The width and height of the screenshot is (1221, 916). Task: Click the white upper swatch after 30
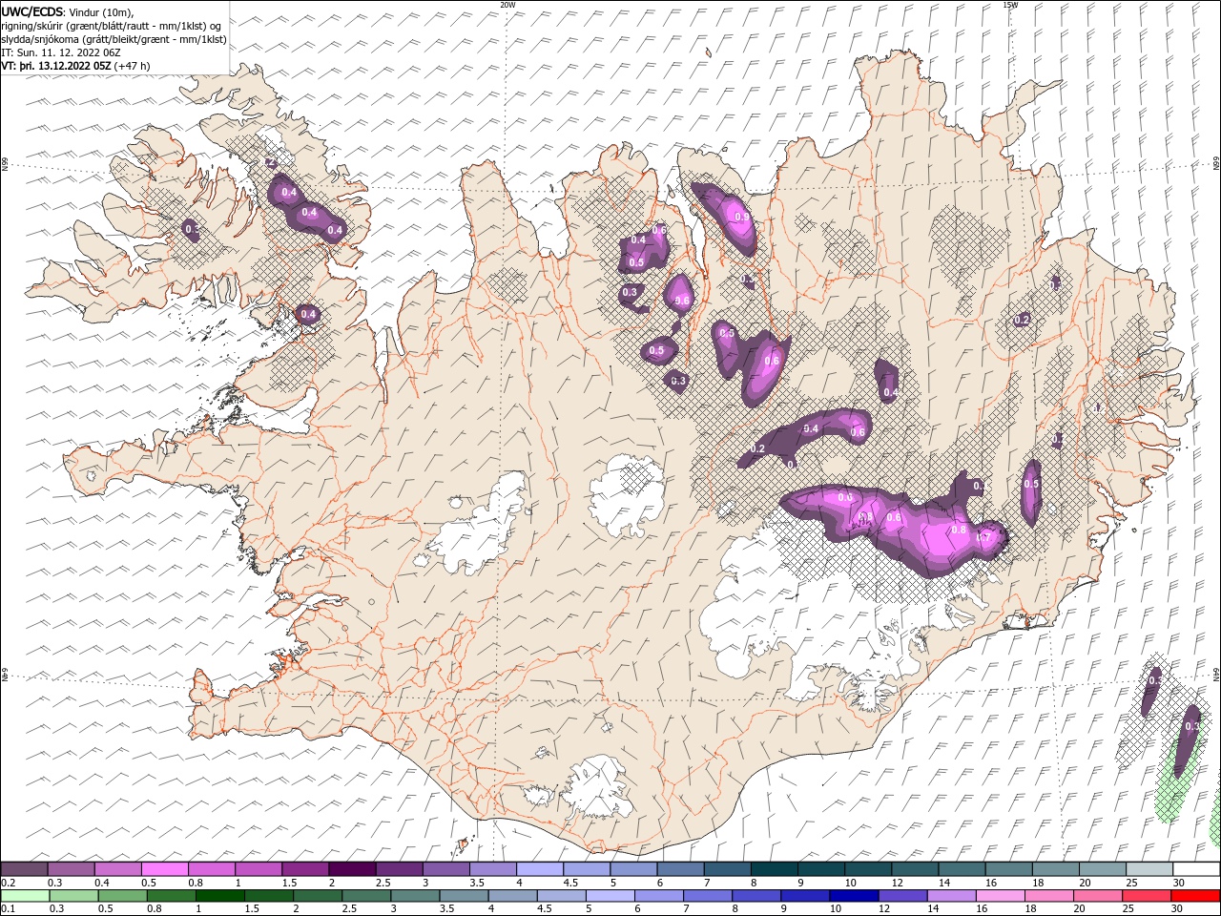[x=1196, y=869]
